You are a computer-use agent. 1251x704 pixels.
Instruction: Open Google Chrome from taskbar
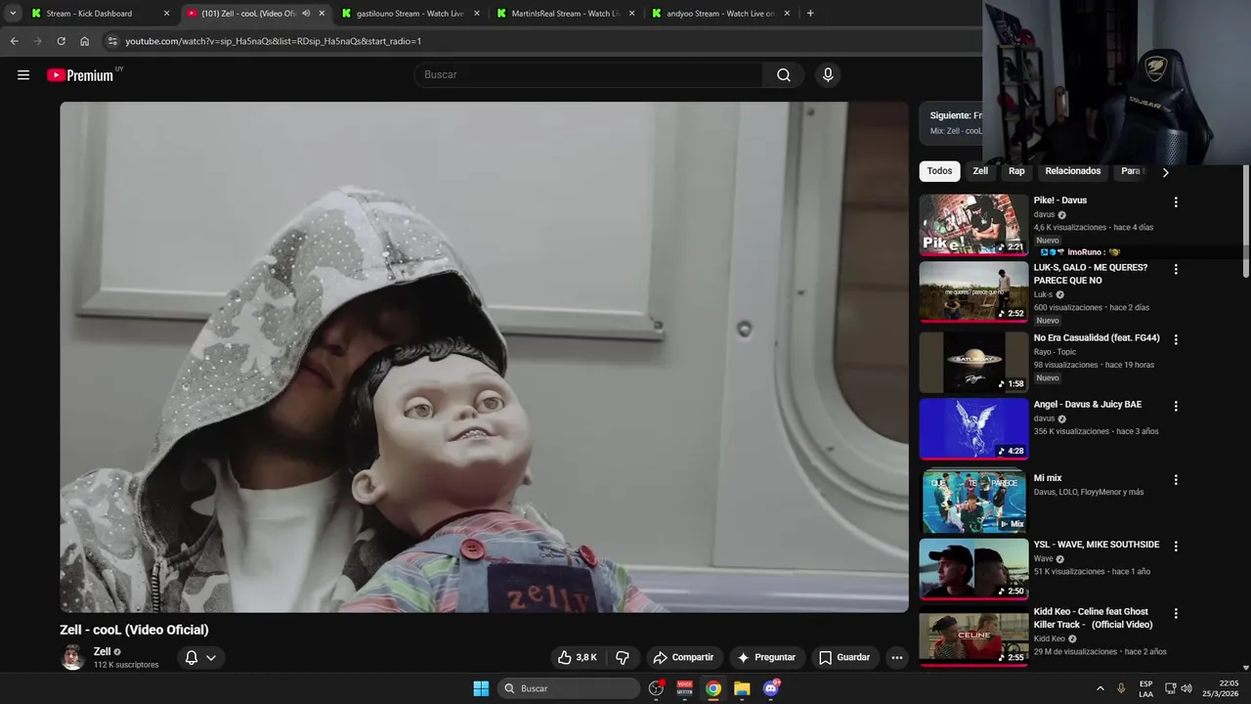point(713,688)
